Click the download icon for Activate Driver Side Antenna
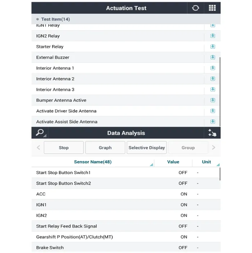The height and width of the screenshot is (253, 252). [212, 111]
